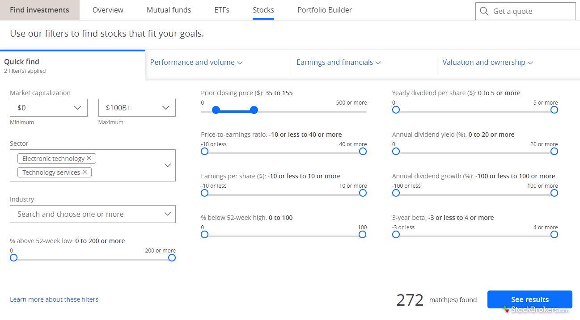Open the Mutual funds tab
Image resolution: width=580 pixels, height=320 pixels.
pyautogui.click(x=169, y=10)
